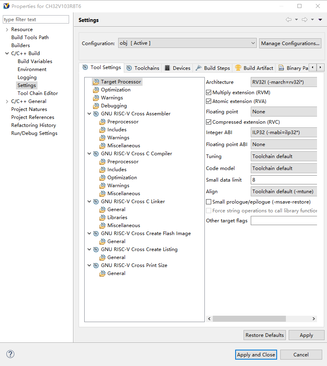
Task: Enable Small prologue/epilogue (-msave-restore)
Action: (208, 201)
